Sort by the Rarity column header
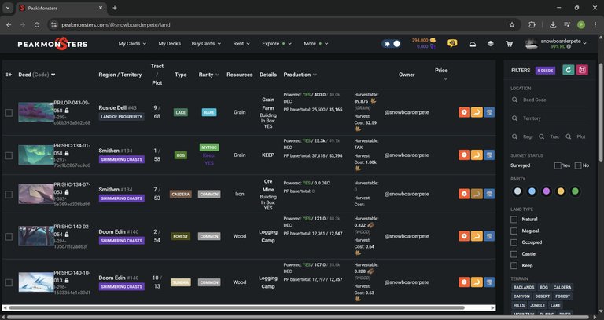This screenshot has height=320, width=604. [x=208, y=75]
